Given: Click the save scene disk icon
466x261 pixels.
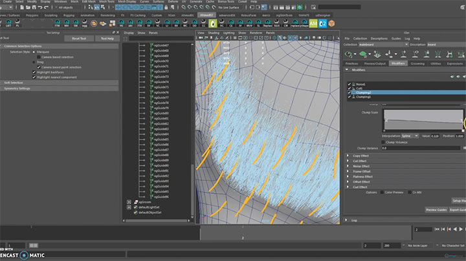Looking at the screenshot, I should [x=34, y=7].
